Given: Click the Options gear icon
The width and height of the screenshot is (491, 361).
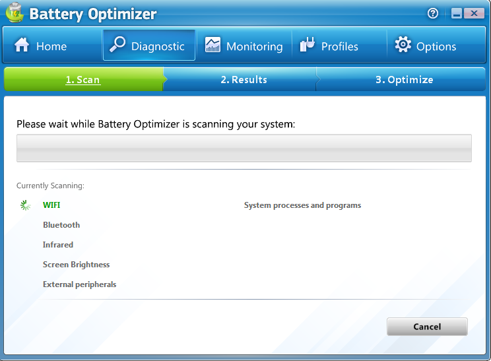Looking at the screenshot, I should pyautogui.click(x=403, y=44).
